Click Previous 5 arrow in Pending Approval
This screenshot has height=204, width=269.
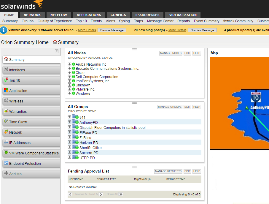[x=70, y=194]
